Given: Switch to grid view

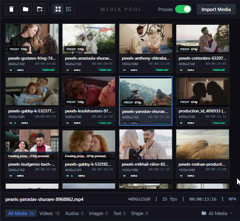Looking at the screenshot, I should (x=58, y=9).
